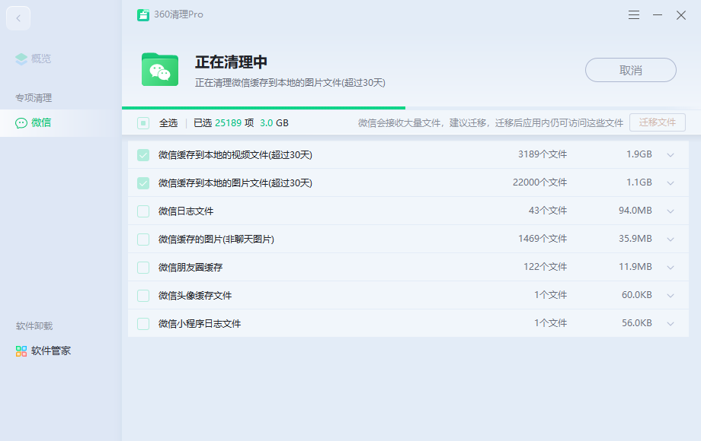Screen dimensions: 701x441
Task: Expand the 微信缓存到本地的图片文件 row chevron
Action: pyautogui.click(x=671, y=183)
